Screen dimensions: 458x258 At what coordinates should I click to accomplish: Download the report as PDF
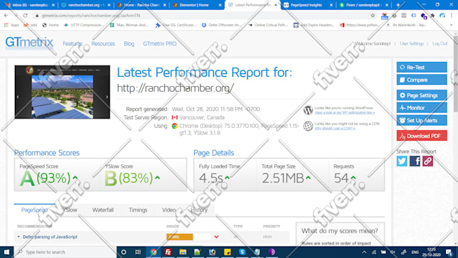[422, 136]
